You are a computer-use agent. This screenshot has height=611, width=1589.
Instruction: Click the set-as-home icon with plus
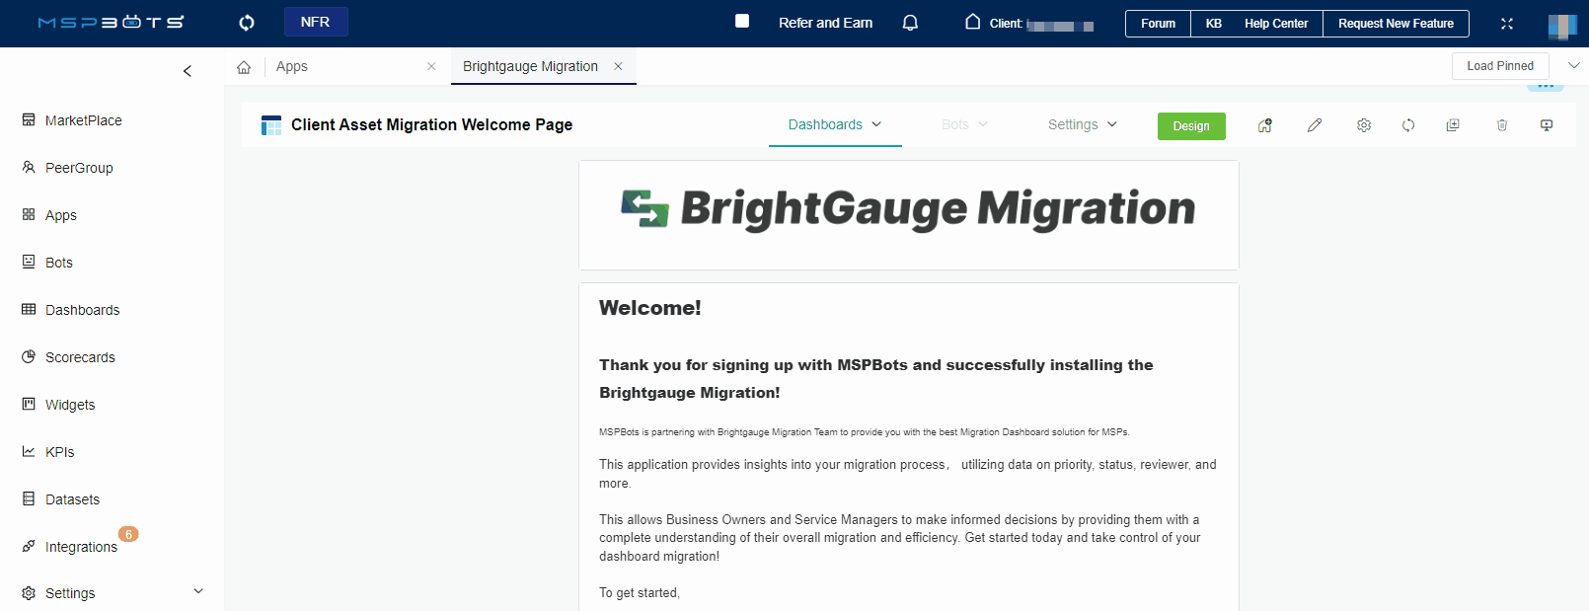pos(1264,125)
